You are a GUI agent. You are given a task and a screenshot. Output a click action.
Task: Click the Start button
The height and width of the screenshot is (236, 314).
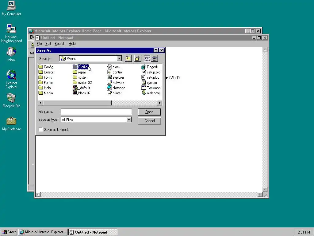click(9, 232)
